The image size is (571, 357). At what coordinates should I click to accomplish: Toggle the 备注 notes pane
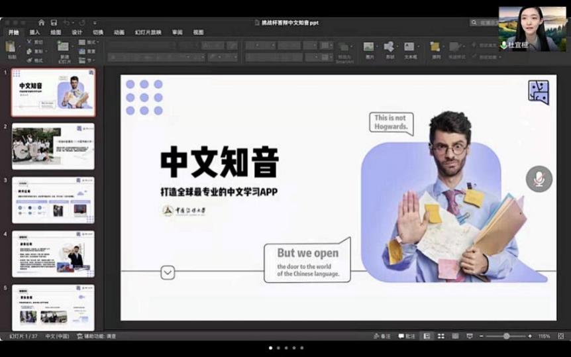[381, 336]
